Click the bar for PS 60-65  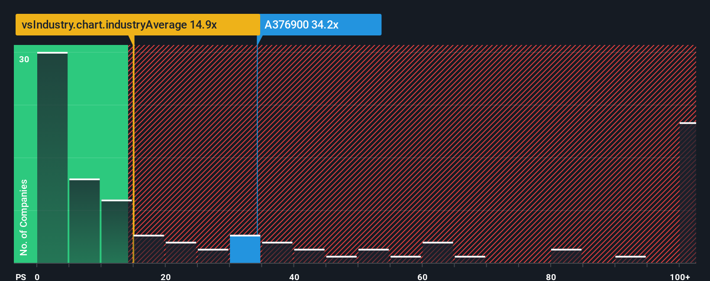438,252
